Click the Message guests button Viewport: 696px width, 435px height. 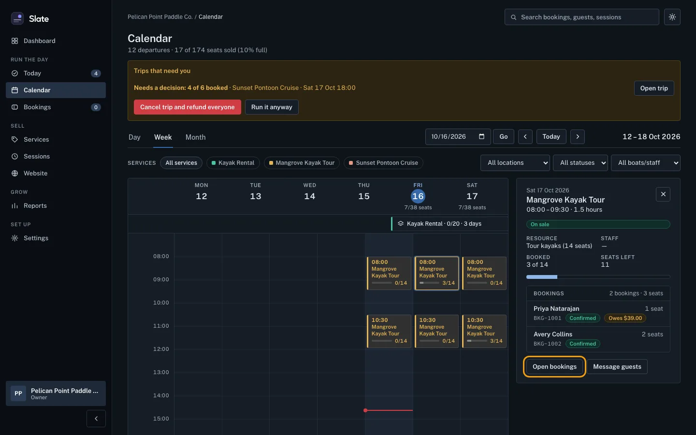click(617, 367)
